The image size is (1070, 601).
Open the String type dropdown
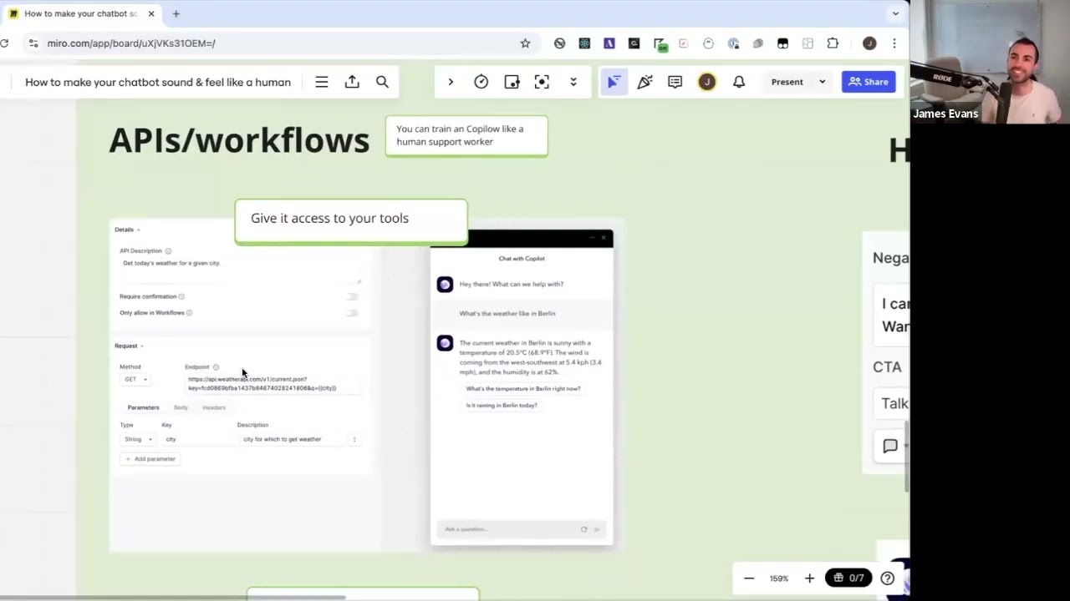[x=138, y=439]
